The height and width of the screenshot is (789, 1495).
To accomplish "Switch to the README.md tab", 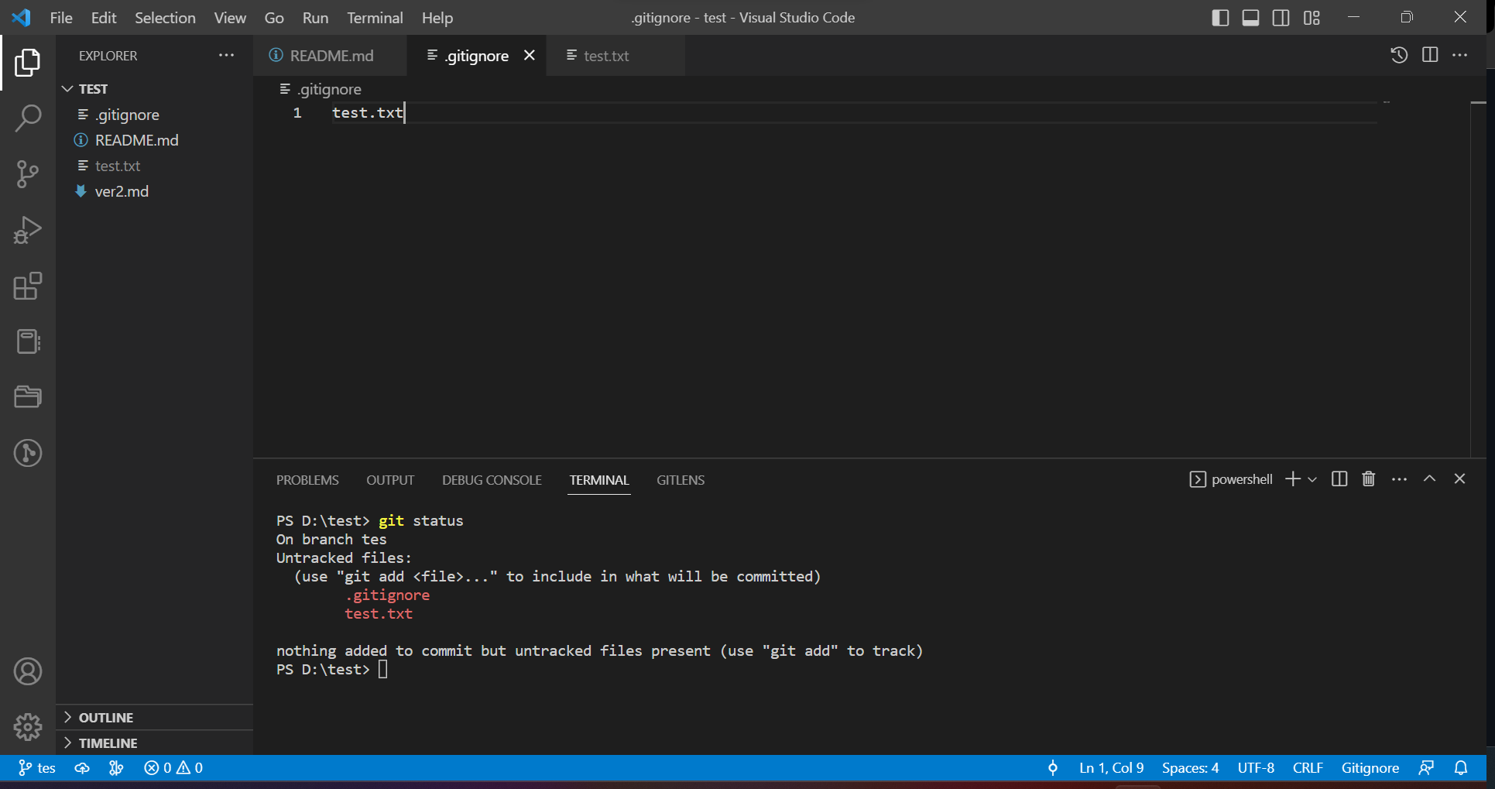I will click(x=330, y=55).
